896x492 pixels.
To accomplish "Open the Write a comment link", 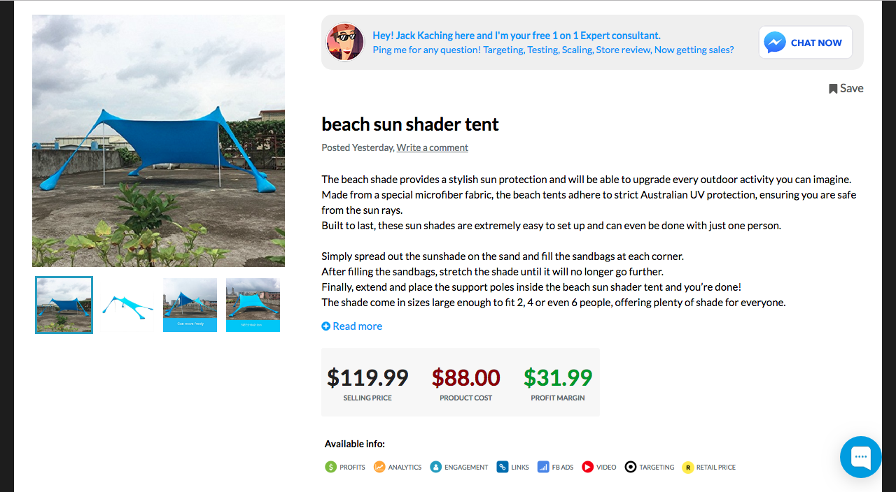I will point(432,147).
